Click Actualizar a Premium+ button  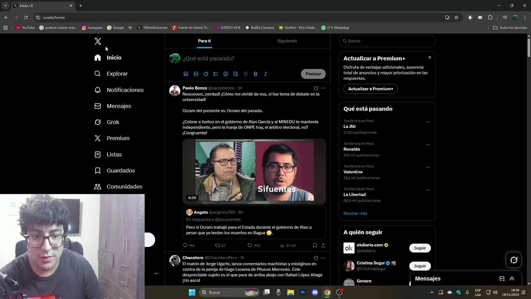point(370,89)
